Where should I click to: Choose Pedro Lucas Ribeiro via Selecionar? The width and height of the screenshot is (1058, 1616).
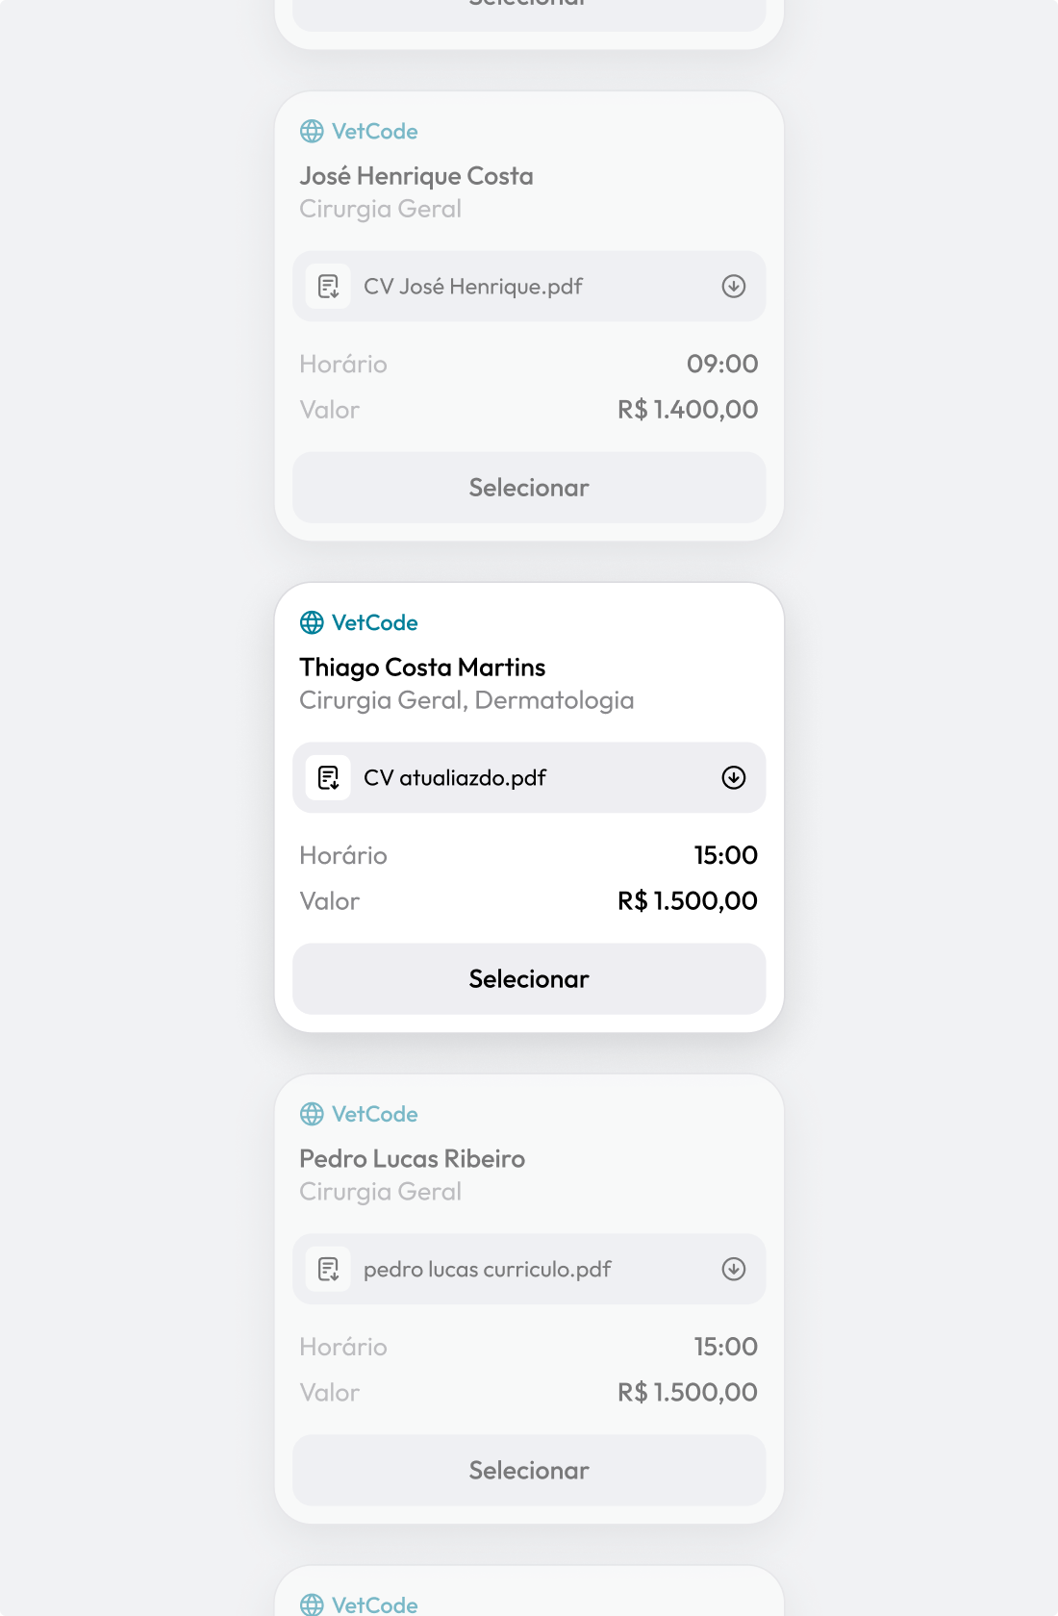(529, 1472)
